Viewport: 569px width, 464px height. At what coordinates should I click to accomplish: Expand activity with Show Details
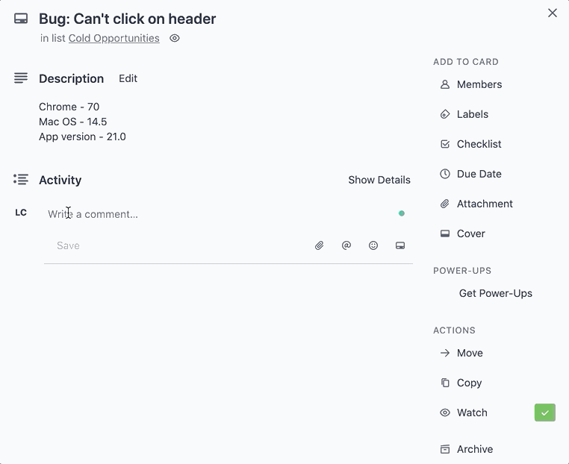[379, 180]
